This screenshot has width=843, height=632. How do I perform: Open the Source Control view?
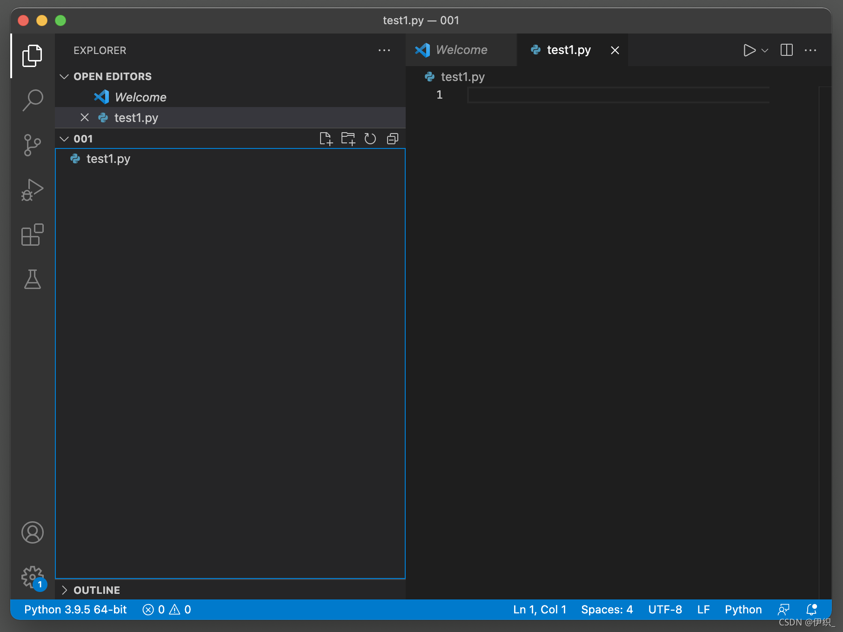(32, 145)
